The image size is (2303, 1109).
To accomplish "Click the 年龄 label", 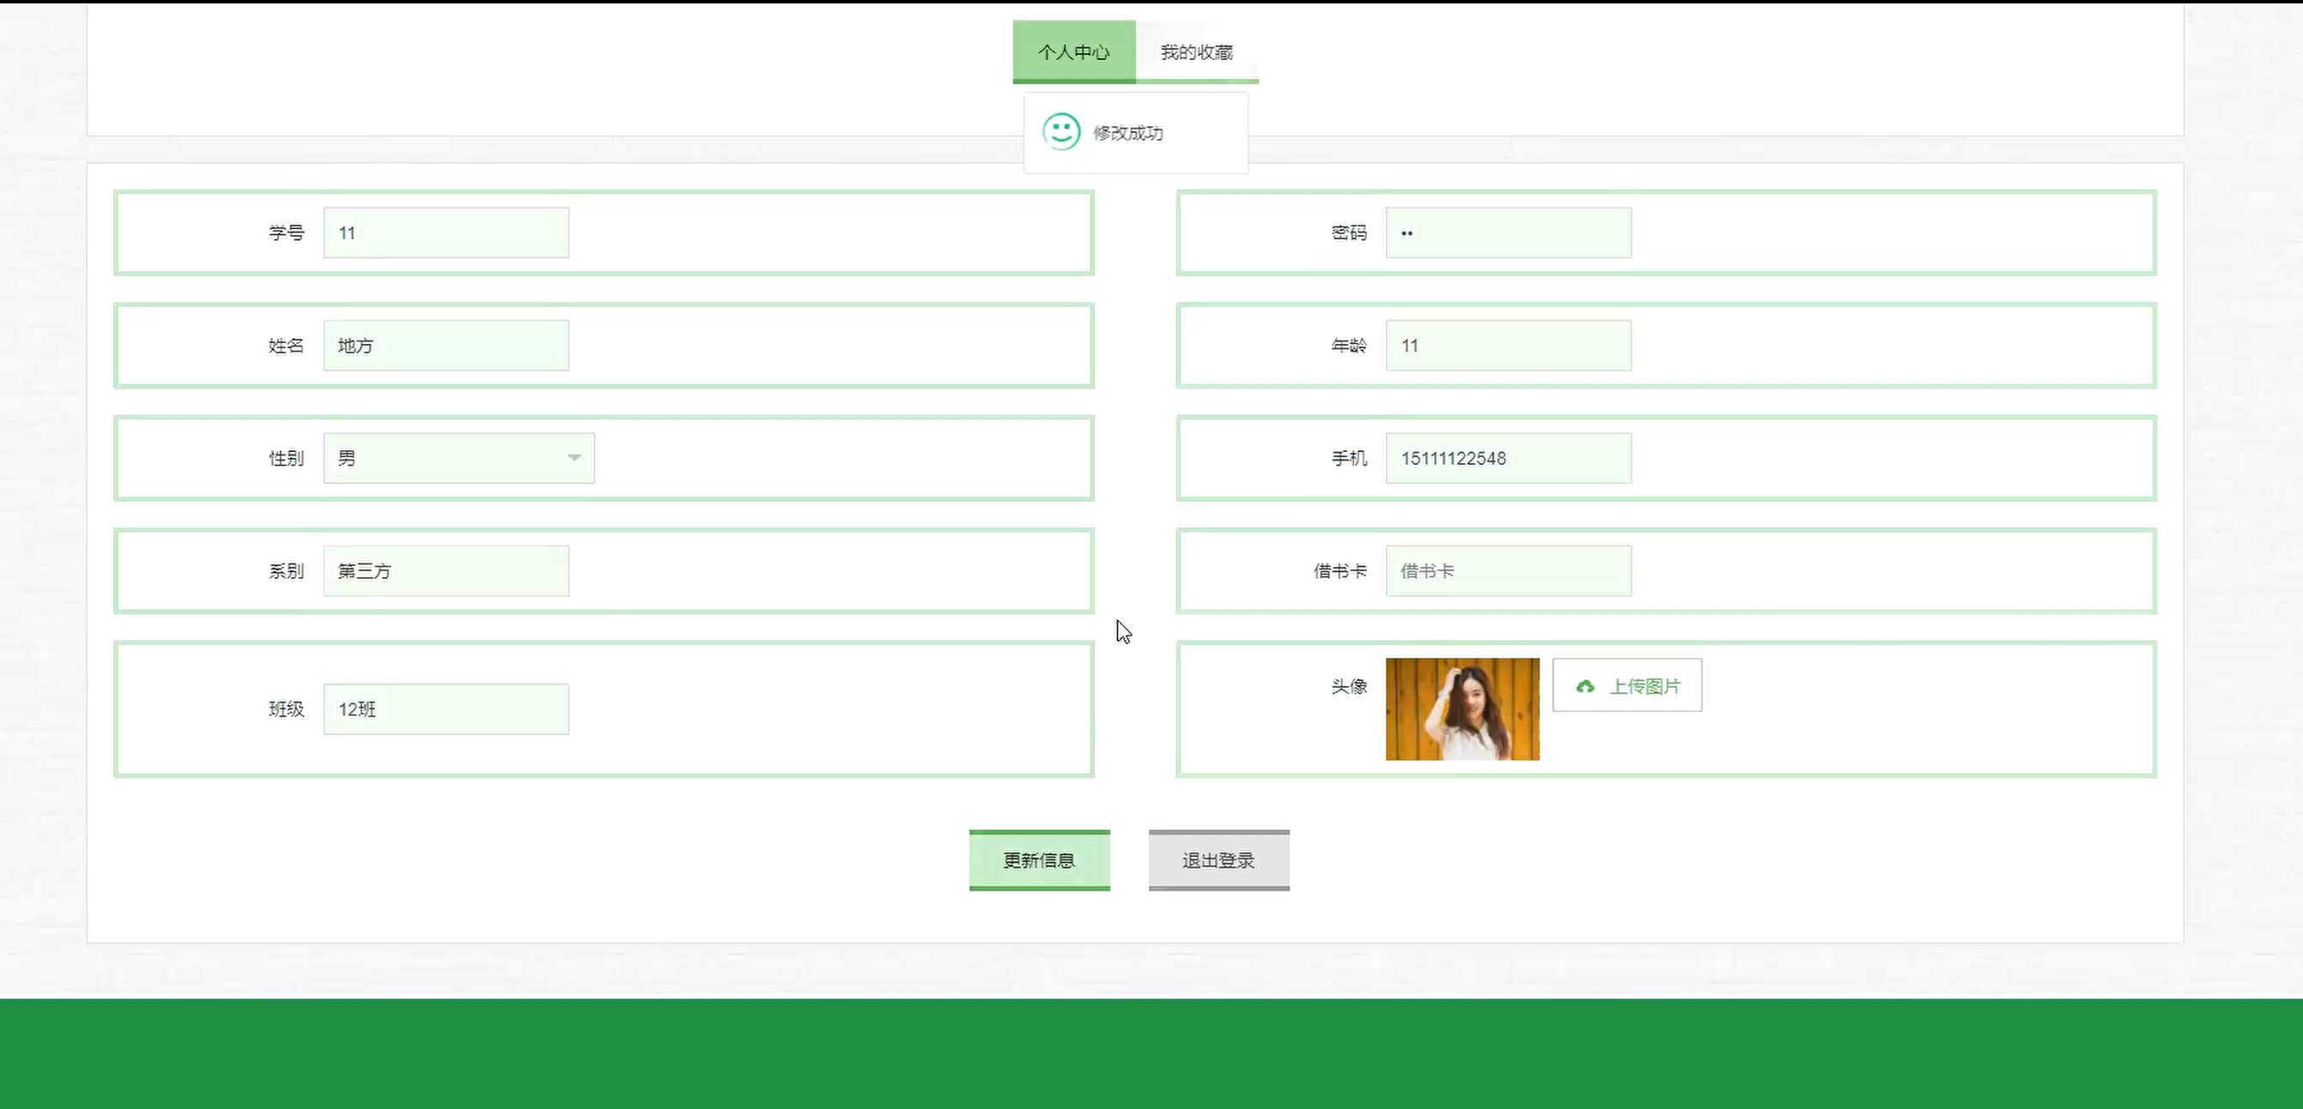I will tap(1349, 346).
